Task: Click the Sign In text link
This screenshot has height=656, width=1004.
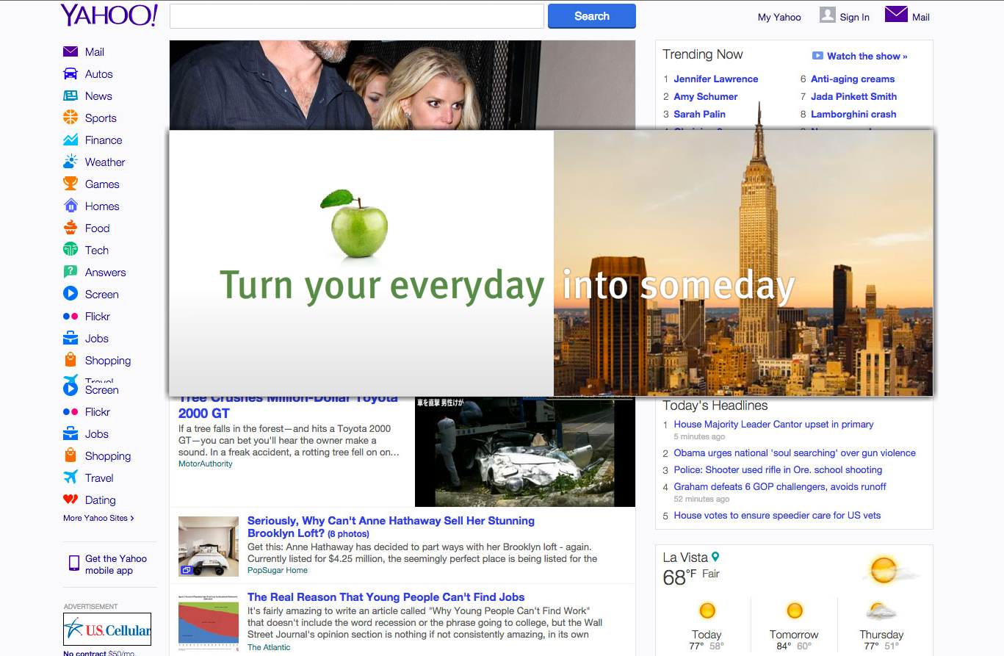Action: point(855,17)
